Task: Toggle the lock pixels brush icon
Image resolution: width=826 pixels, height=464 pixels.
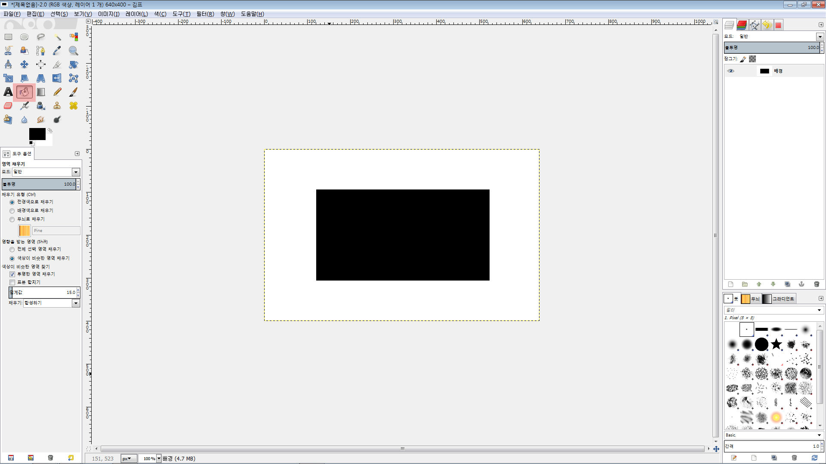Action: 743,59
